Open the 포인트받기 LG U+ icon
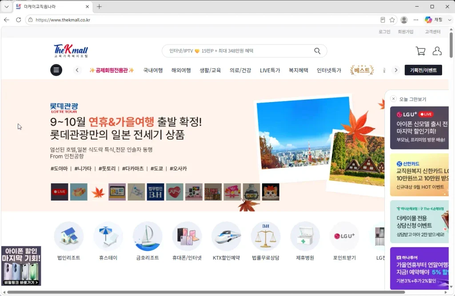This screenshot has height=296, width=455. [x=344, y=236]
